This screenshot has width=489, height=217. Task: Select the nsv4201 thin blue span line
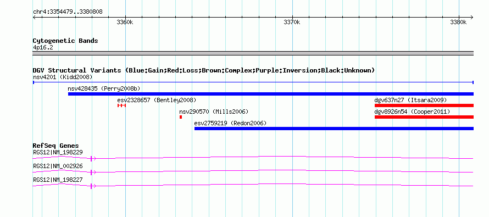coord(253,82)
